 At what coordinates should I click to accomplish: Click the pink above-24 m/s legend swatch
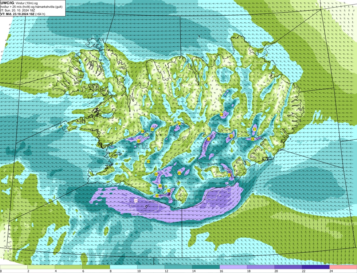pos(343,267)
